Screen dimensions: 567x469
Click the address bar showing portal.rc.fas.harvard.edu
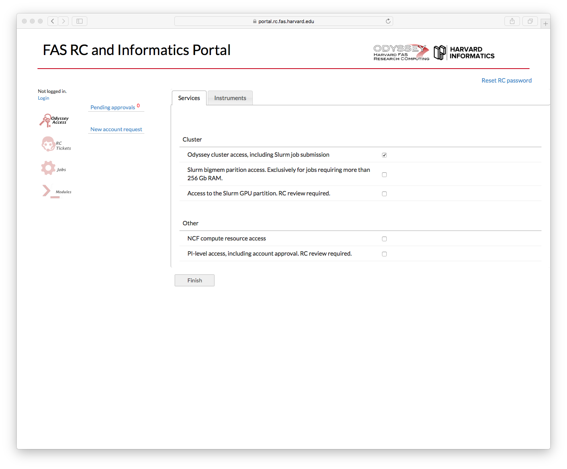click(x=283, y=21)
